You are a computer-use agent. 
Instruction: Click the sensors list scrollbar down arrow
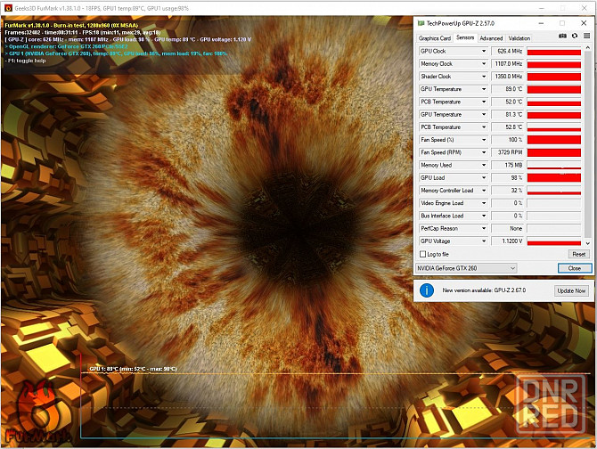[x=587, y=243]
